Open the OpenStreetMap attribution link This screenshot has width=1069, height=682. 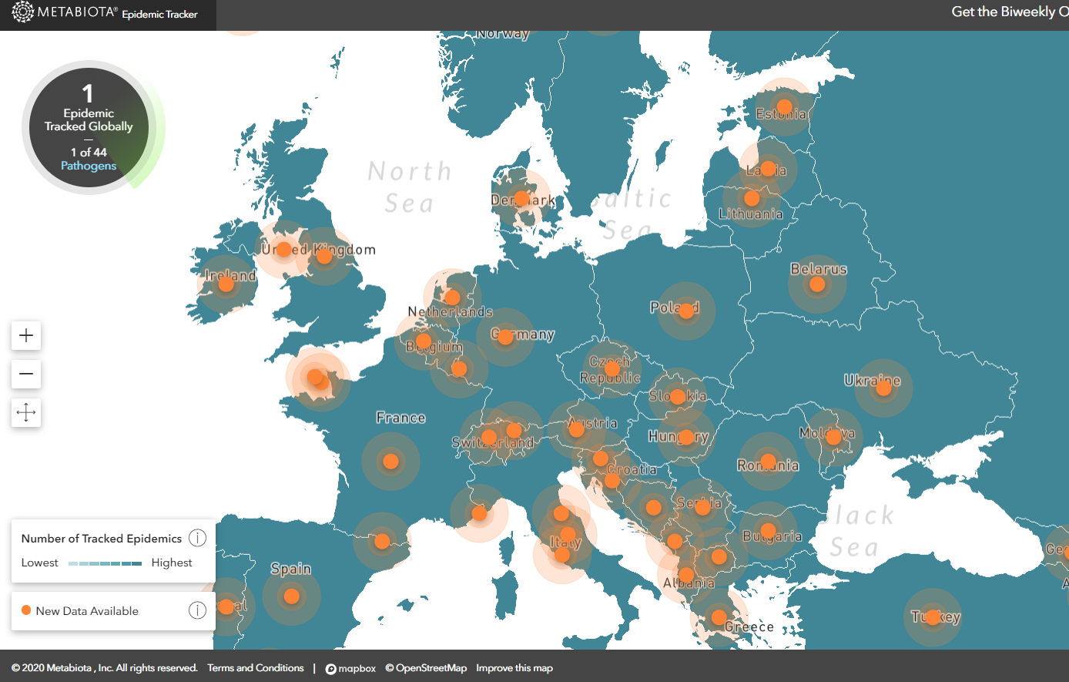(x=426, y=668)
